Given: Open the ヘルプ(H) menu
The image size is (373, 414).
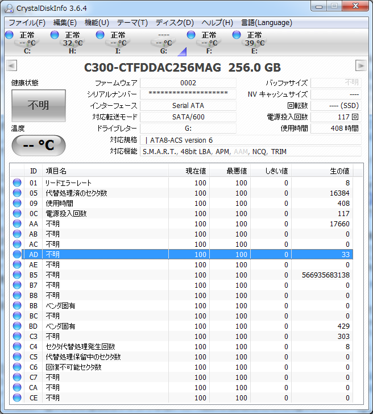Looking at the screenshot, I should pos(217,23).
